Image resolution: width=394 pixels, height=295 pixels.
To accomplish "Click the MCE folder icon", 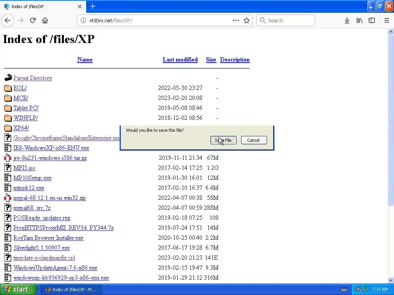I will pos(8,98).
